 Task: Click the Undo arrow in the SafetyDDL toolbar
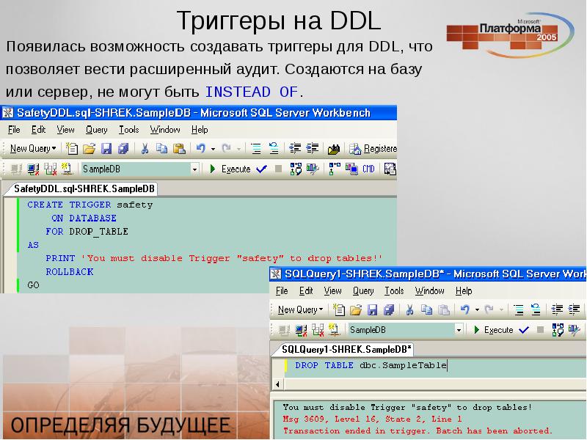tap(201, 149)
